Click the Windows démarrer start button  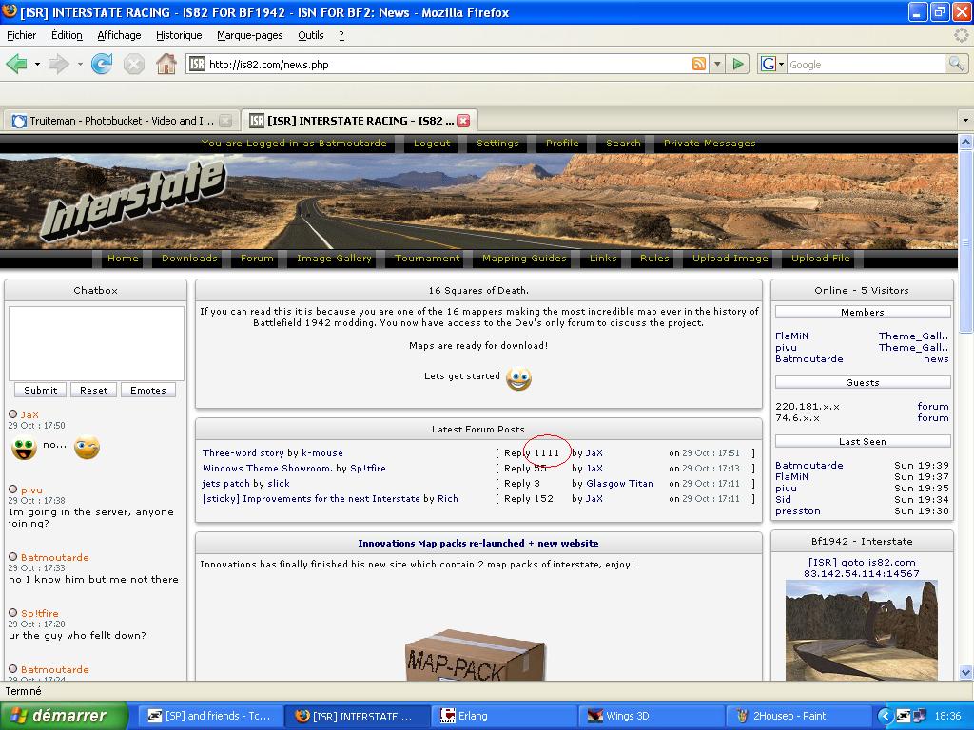point(64,716)
